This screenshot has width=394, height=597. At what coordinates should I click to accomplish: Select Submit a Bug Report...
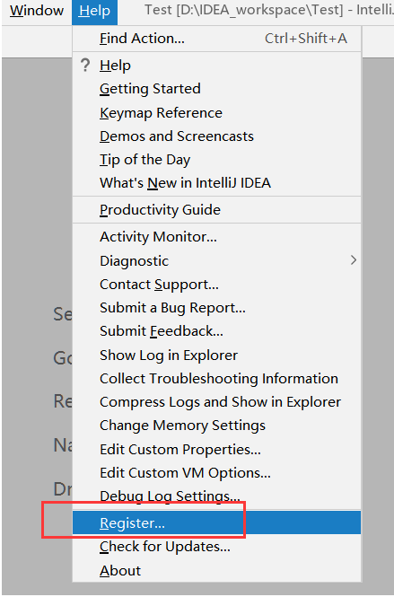pyautogui.click(x=216, y=308)
